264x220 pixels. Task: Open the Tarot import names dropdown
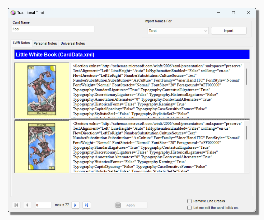(x=178, y=31)
